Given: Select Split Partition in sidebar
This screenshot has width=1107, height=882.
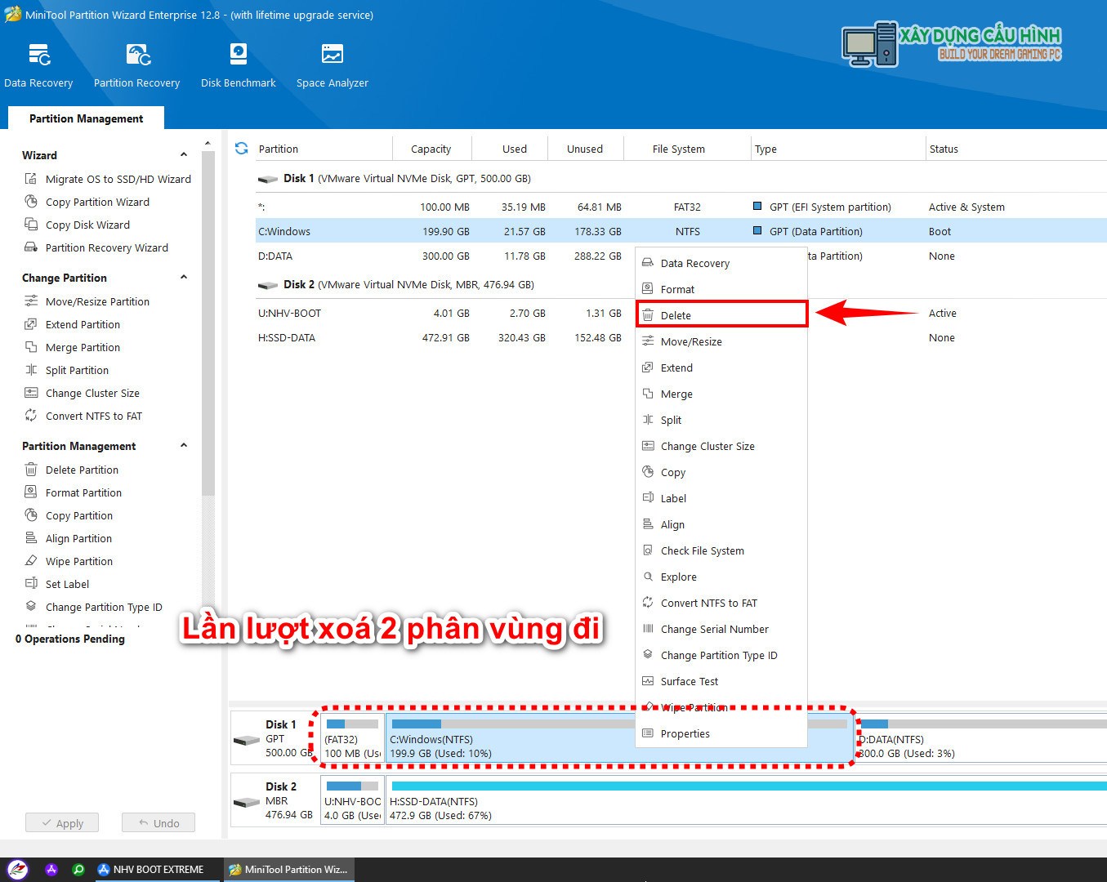Looking at the screenshot, I should [x=66, y=370].
